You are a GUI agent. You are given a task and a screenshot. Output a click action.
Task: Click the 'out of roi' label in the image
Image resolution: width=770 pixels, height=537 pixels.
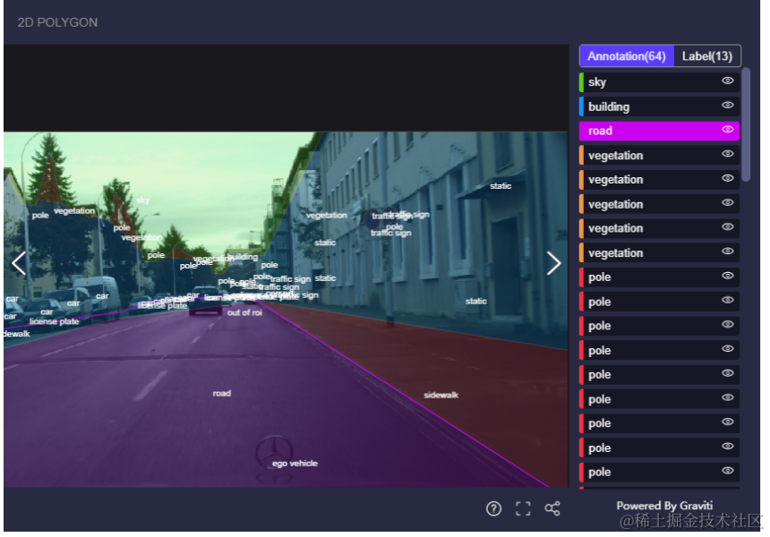(244, 312)
